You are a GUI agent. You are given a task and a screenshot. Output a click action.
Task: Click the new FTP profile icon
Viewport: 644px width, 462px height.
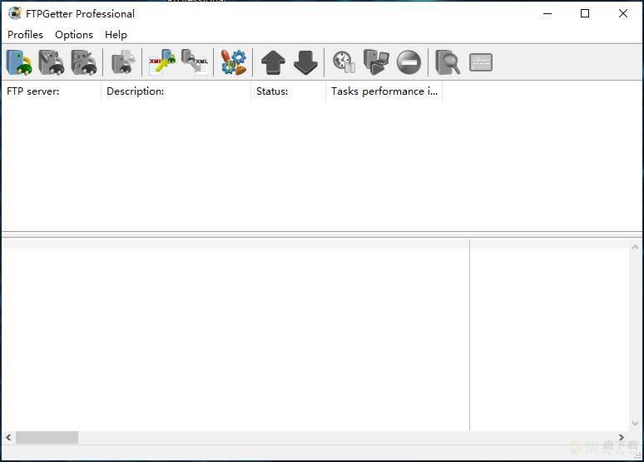tap(19, 62)
